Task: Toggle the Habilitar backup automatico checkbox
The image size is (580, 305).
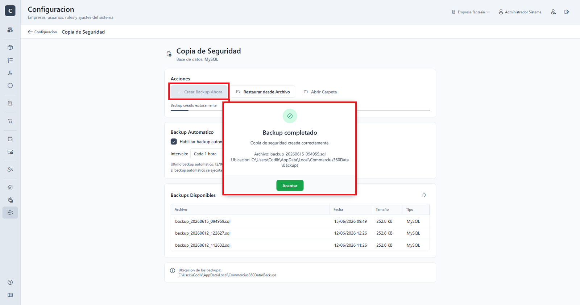Action: pos(174,142)
